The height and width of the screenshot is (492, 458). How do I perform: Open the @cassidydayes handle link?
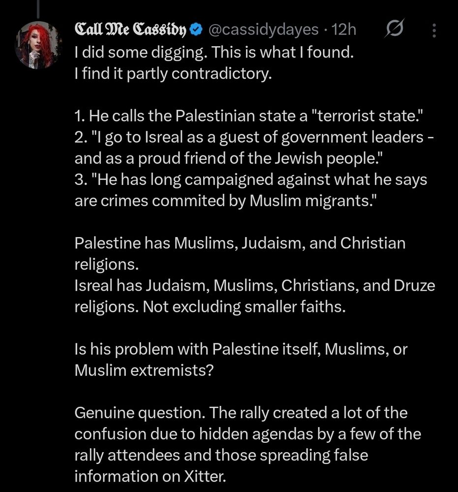[263, 30]
